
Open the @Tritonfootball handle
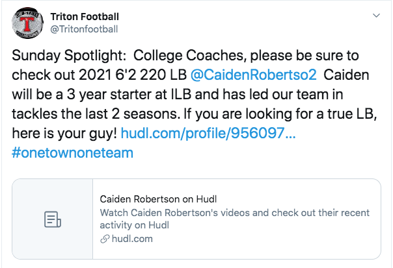coord(84,29)
